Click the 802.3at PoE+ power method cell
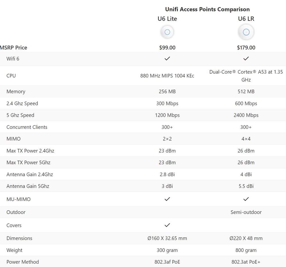 [x=246, y=262]
